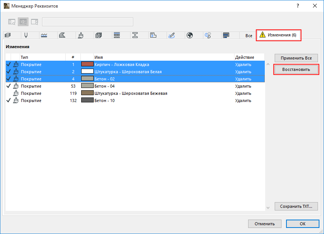Open the Layers attribute tab
Viewport: 324px width, 234px height.
8,35
